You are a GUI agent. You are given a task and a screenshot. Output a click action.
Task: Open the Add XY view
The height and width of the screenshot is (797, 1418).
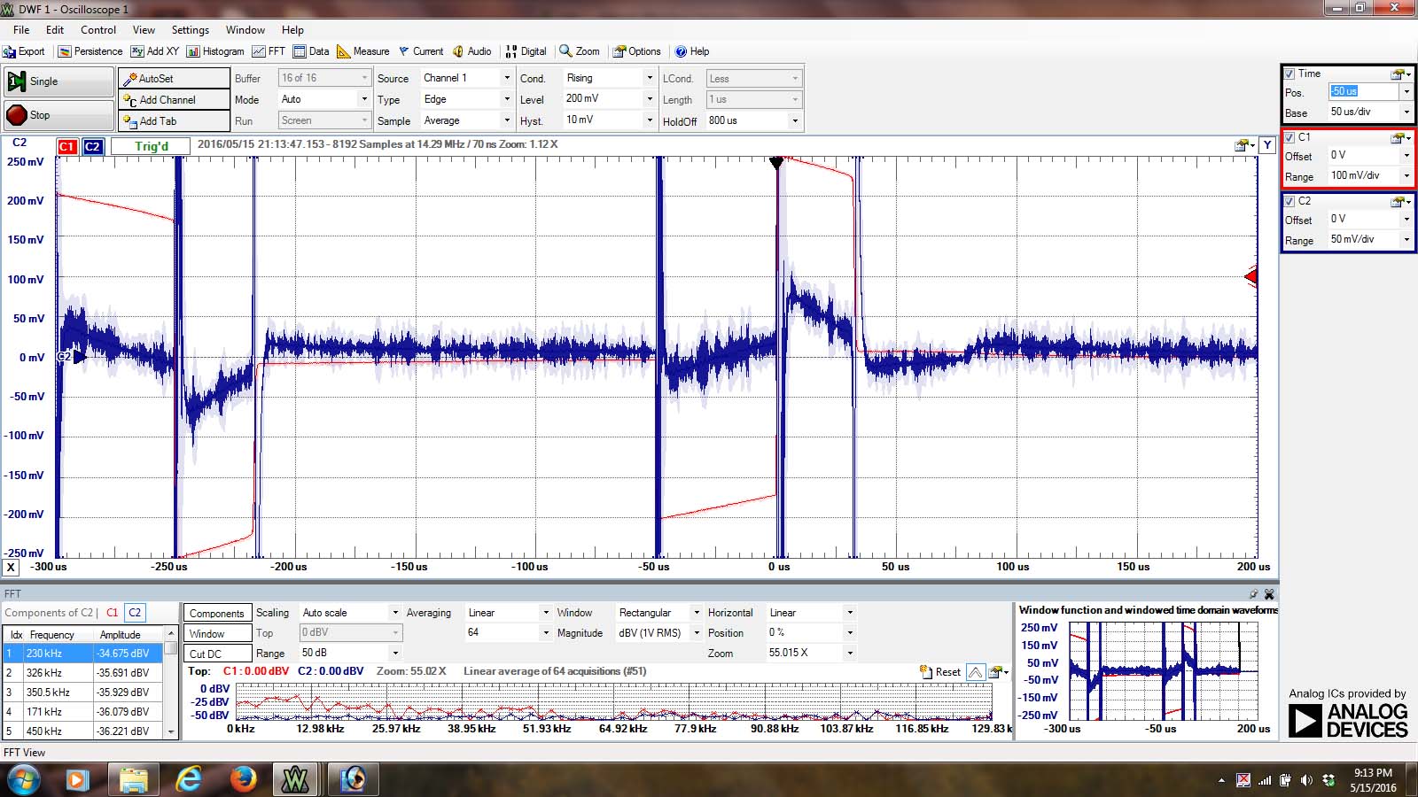pos(155,51)
